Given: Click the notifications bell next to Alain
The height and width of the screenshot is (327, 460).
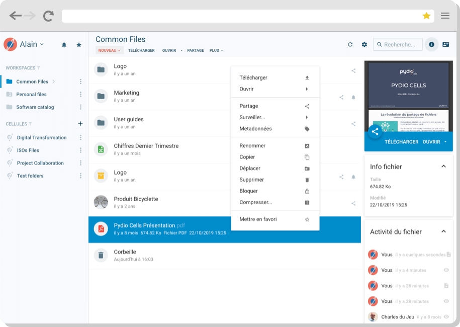Looking at the screenshot, I should click(x=64, y=45).
